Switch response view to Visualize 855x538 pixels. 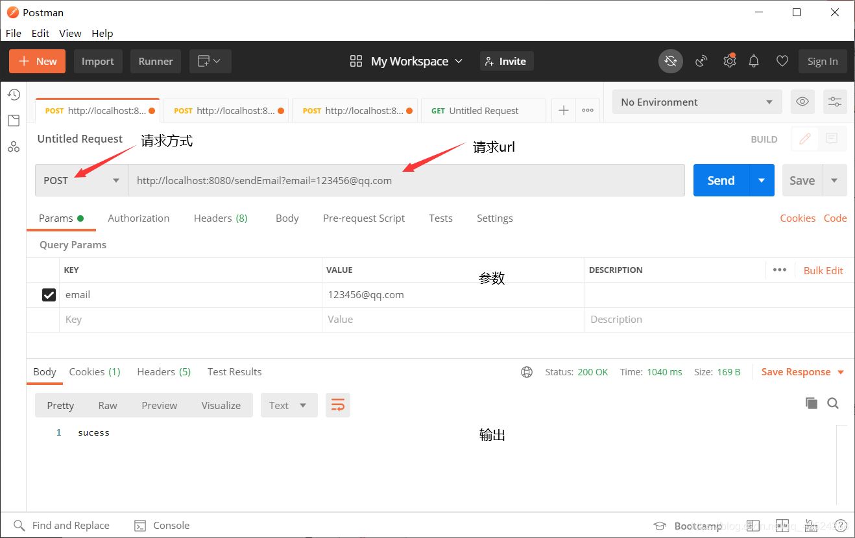[221, 405]
